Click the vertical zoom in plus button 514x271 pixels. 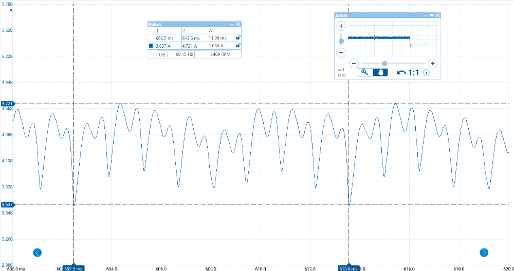click(x=341, y=26)
